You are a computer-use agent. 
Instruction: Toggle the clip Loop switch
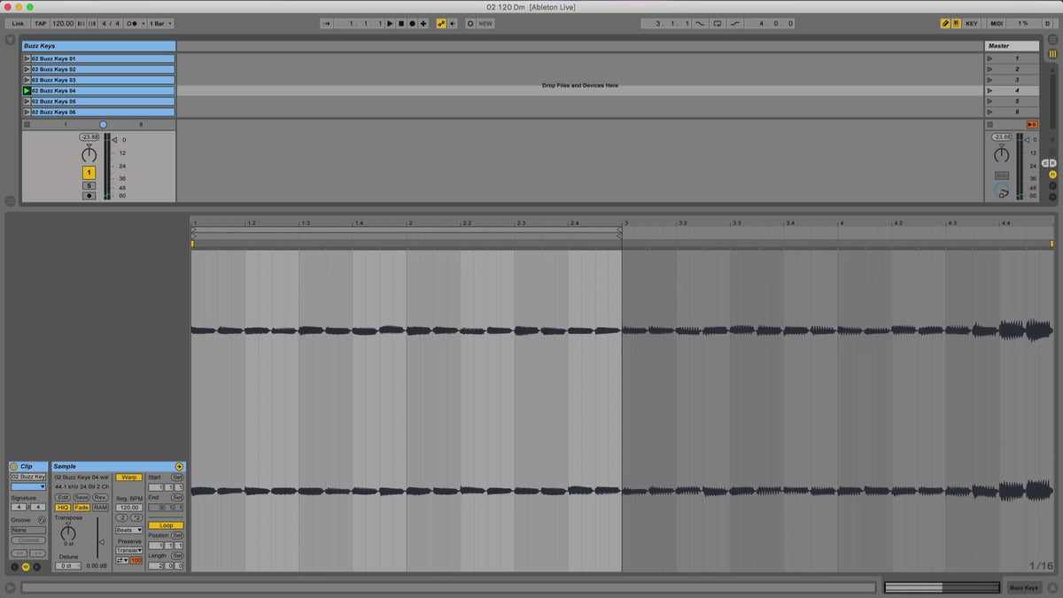pyautogui.click(x=166, y=525)
